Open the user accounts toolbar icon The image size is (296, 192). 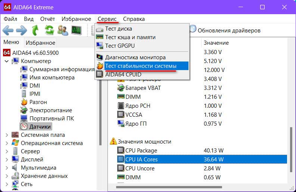coord(63,30)
